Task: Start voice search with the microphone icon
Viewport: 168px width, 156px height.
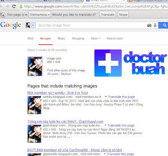Action: (155, 26)
